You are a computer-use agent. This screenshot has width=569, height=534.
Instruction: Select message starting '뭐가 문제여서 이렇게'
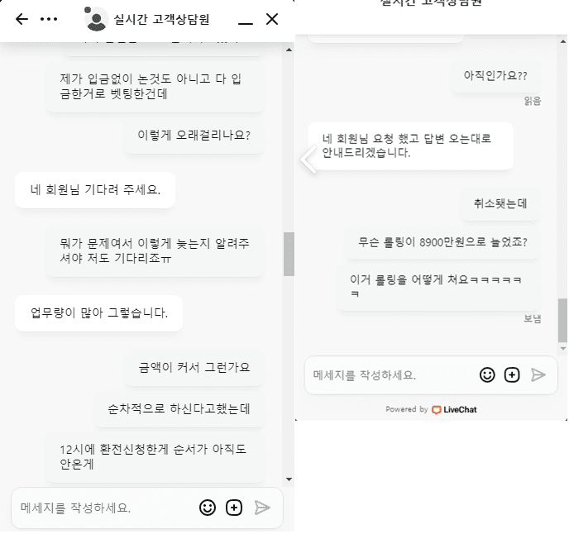[x=155, y=250]
